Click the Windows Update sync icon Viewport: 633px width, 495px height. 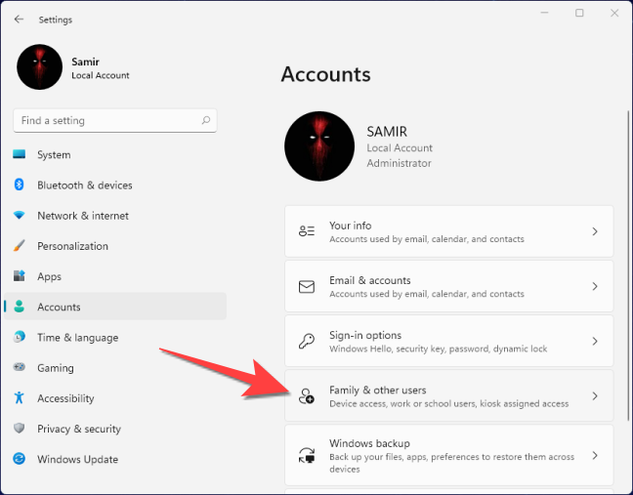pyautogui.click(x=19, y=459)
